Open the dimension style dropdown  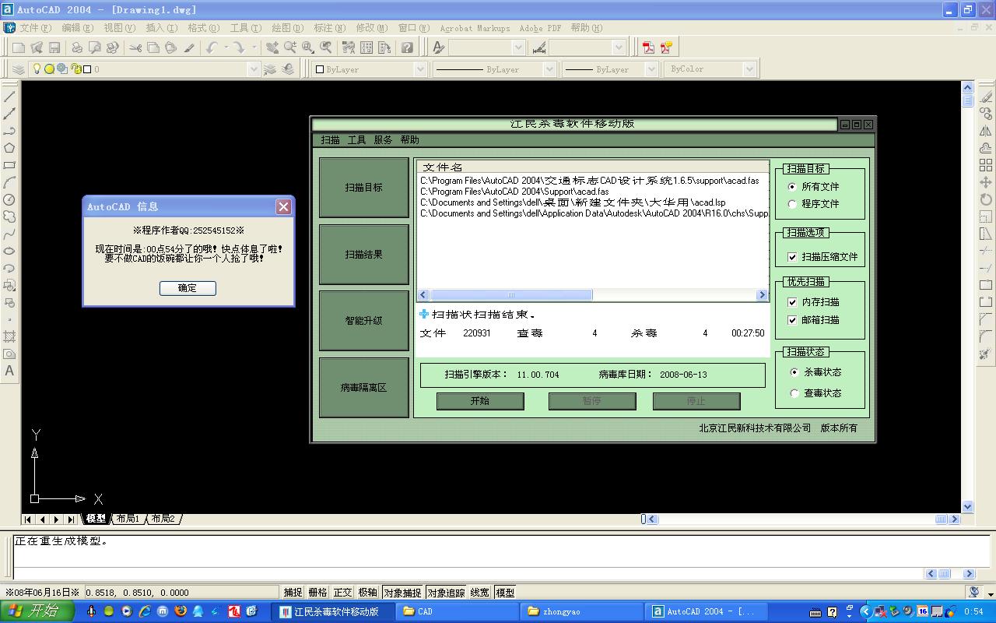619,48
